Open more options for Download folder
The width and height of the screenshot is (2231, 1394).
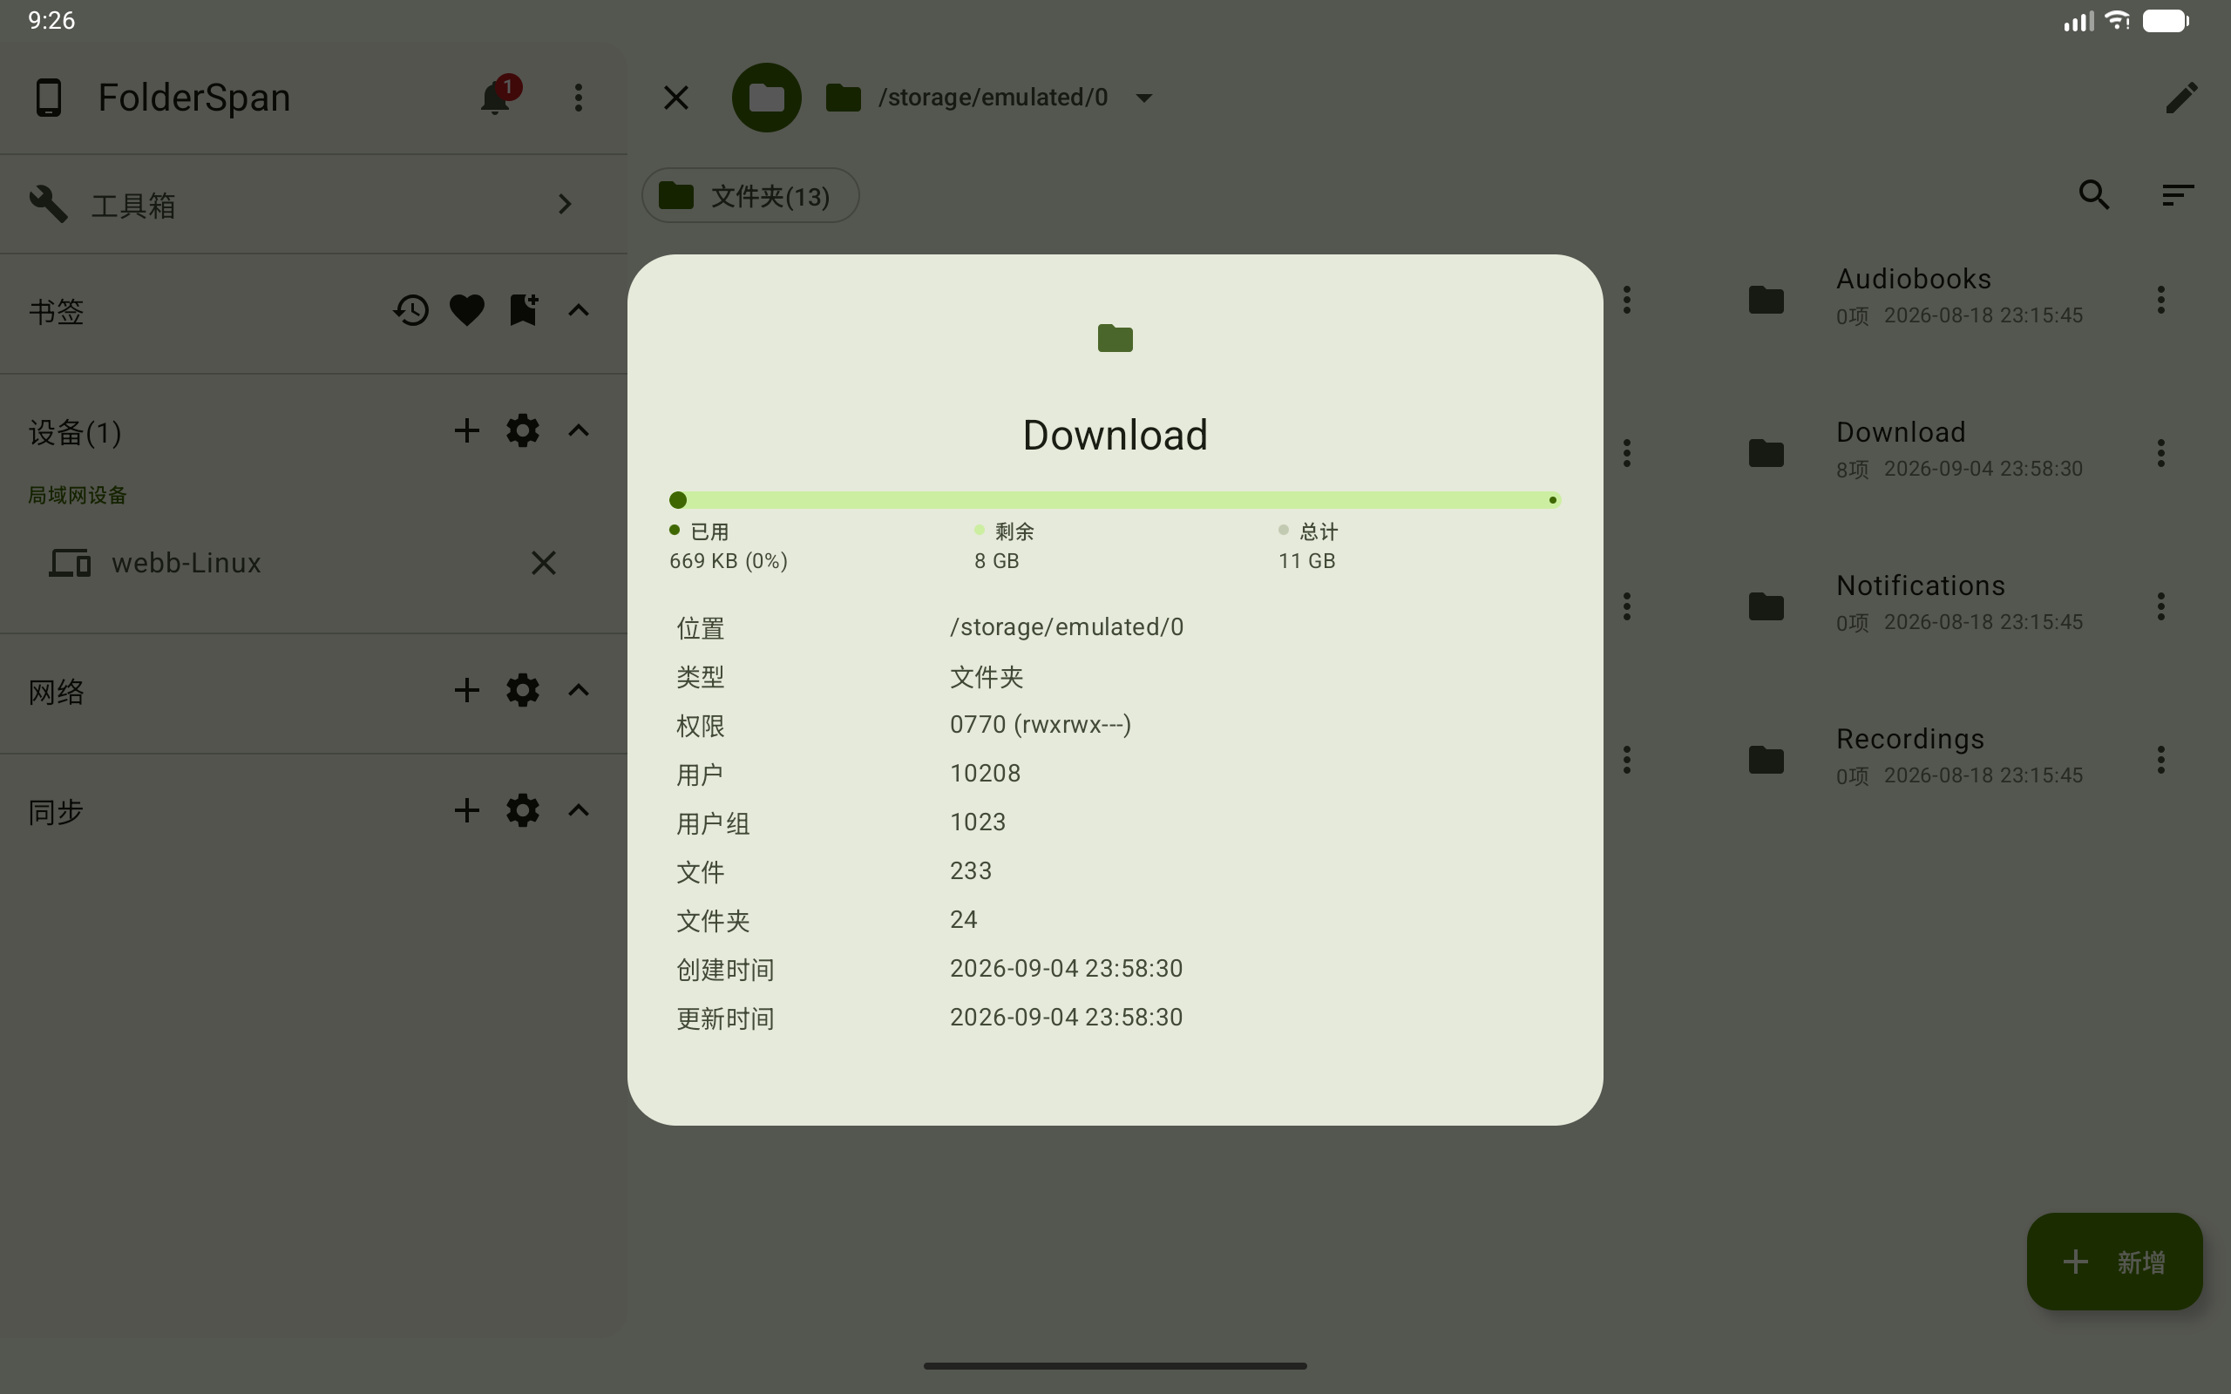pyautogui.click(x=2160, y=453)
